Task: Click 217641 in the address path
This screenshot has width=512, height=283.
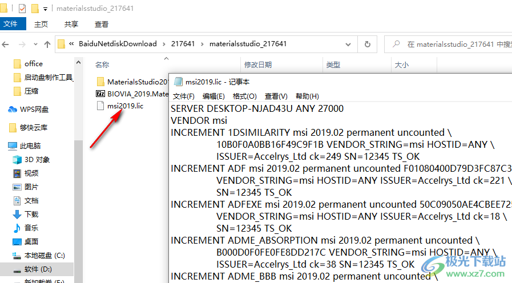Action: 183,44
